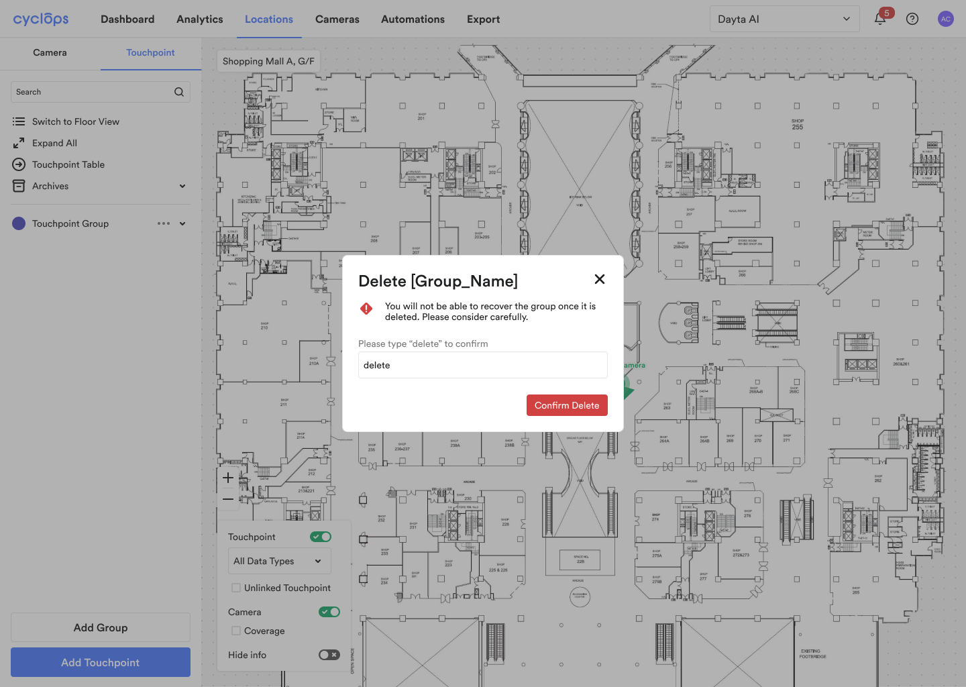Open the Analytics menu item
This screenshot has width=966, height=687.
tap(199, 19)
